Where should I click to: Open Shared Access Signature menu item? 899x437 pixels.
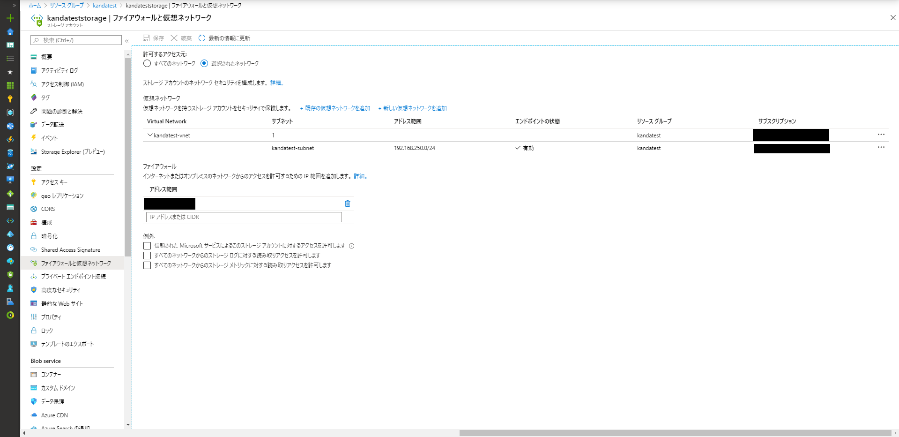click(70, 250)
